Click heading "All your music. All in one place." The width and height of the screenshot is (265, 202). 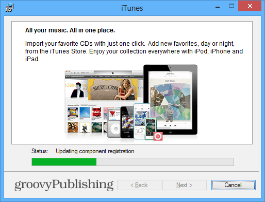[x=70, y=30]
